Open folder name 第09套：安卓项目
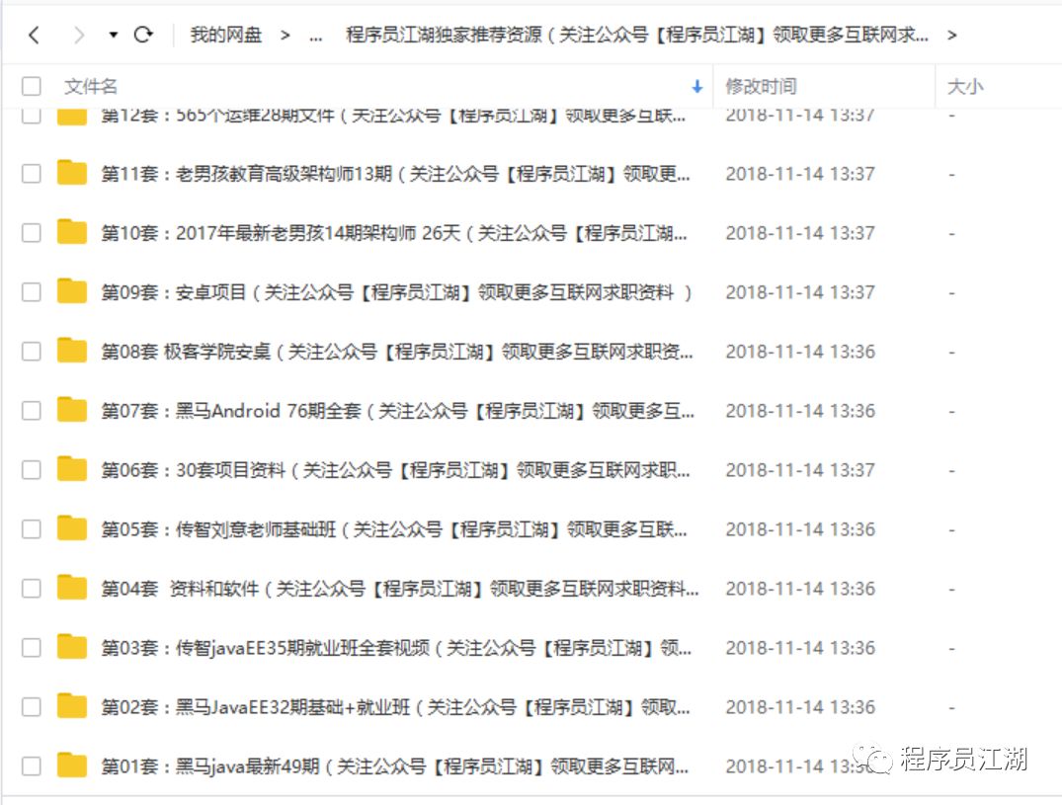Viewport: 1062px width, 805px height. click(x=397, y=292)
